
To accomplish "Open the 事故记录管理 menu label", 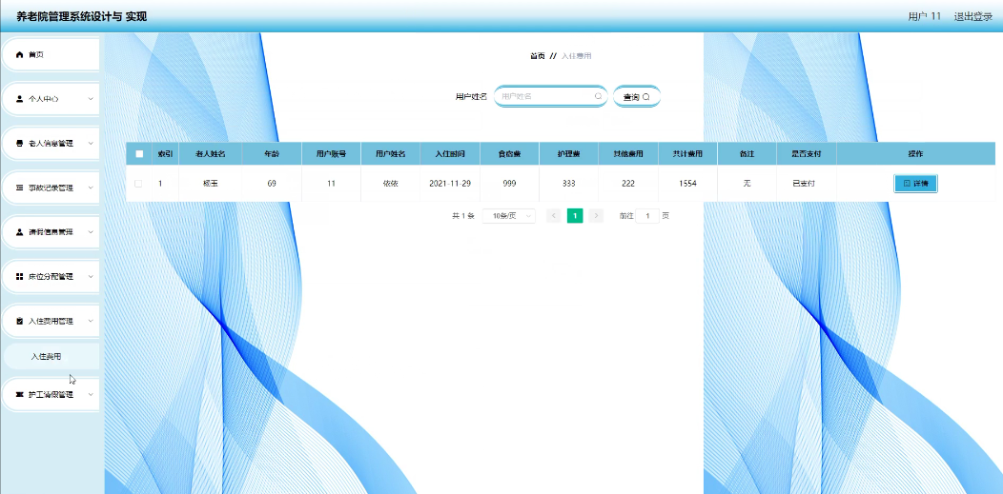I will (x=51, y=188).
